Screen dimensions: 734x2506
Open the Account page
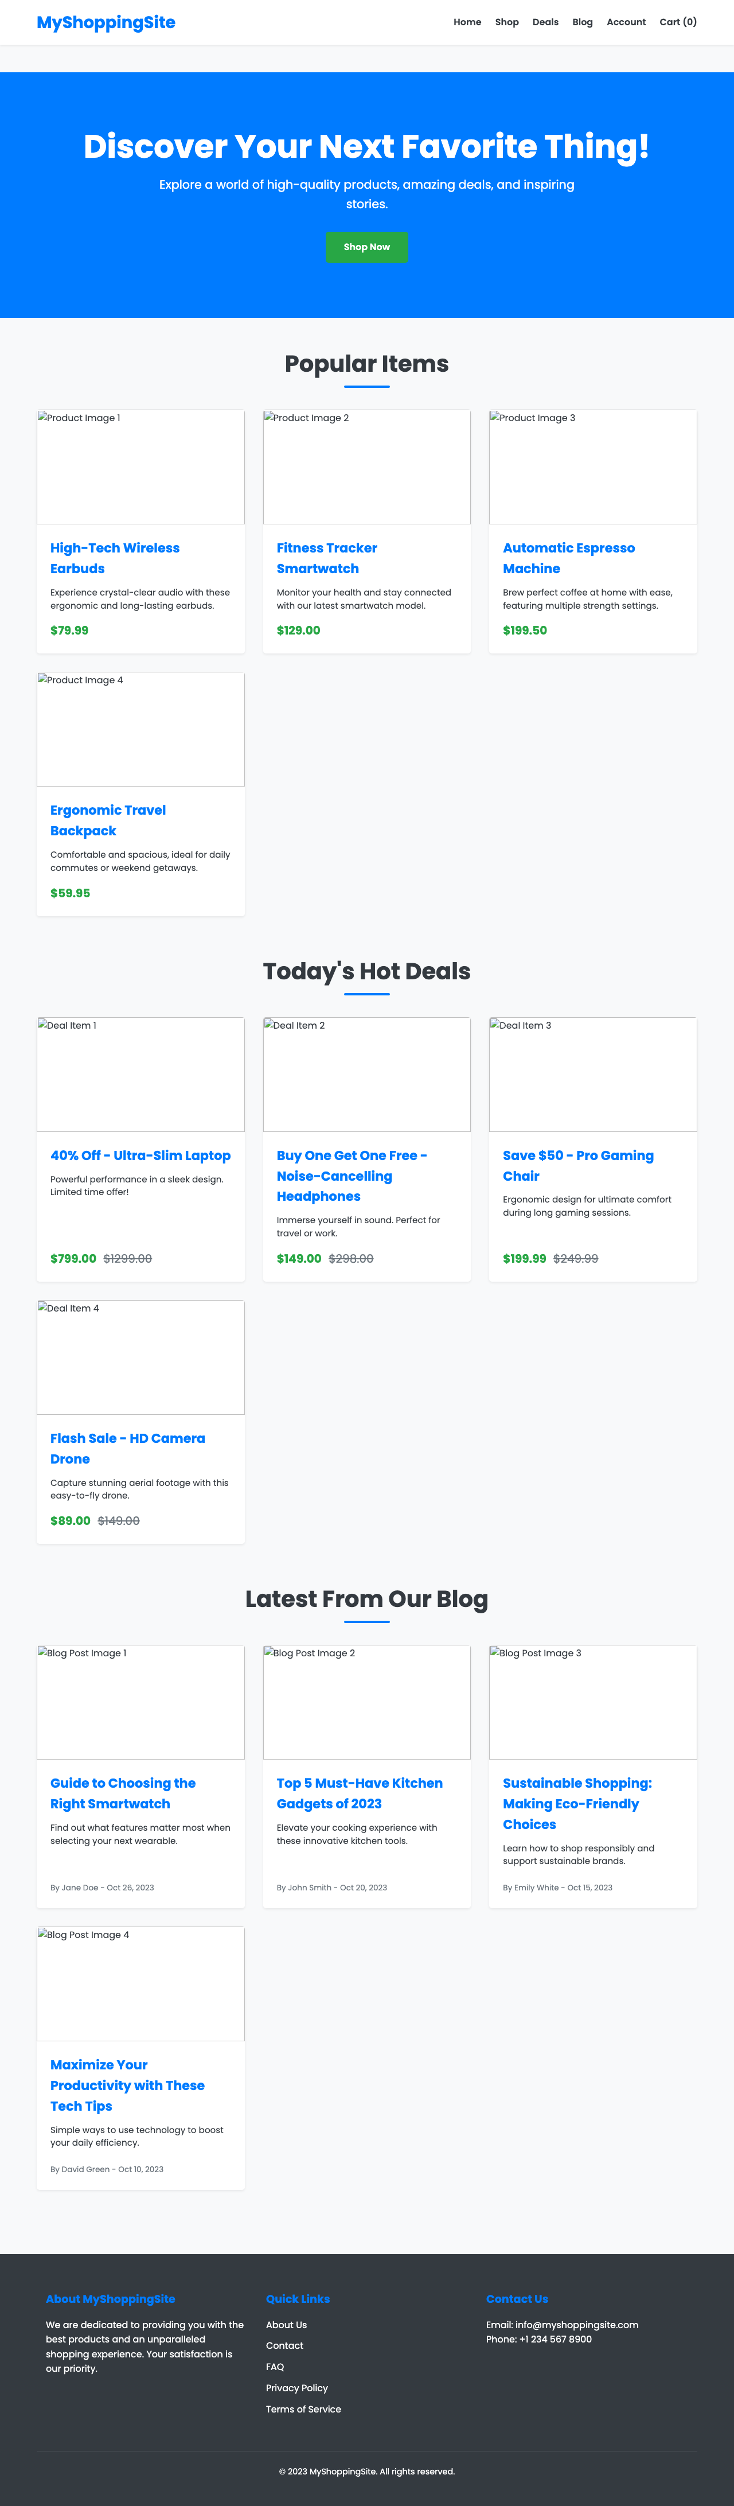(x=626, y=22)
